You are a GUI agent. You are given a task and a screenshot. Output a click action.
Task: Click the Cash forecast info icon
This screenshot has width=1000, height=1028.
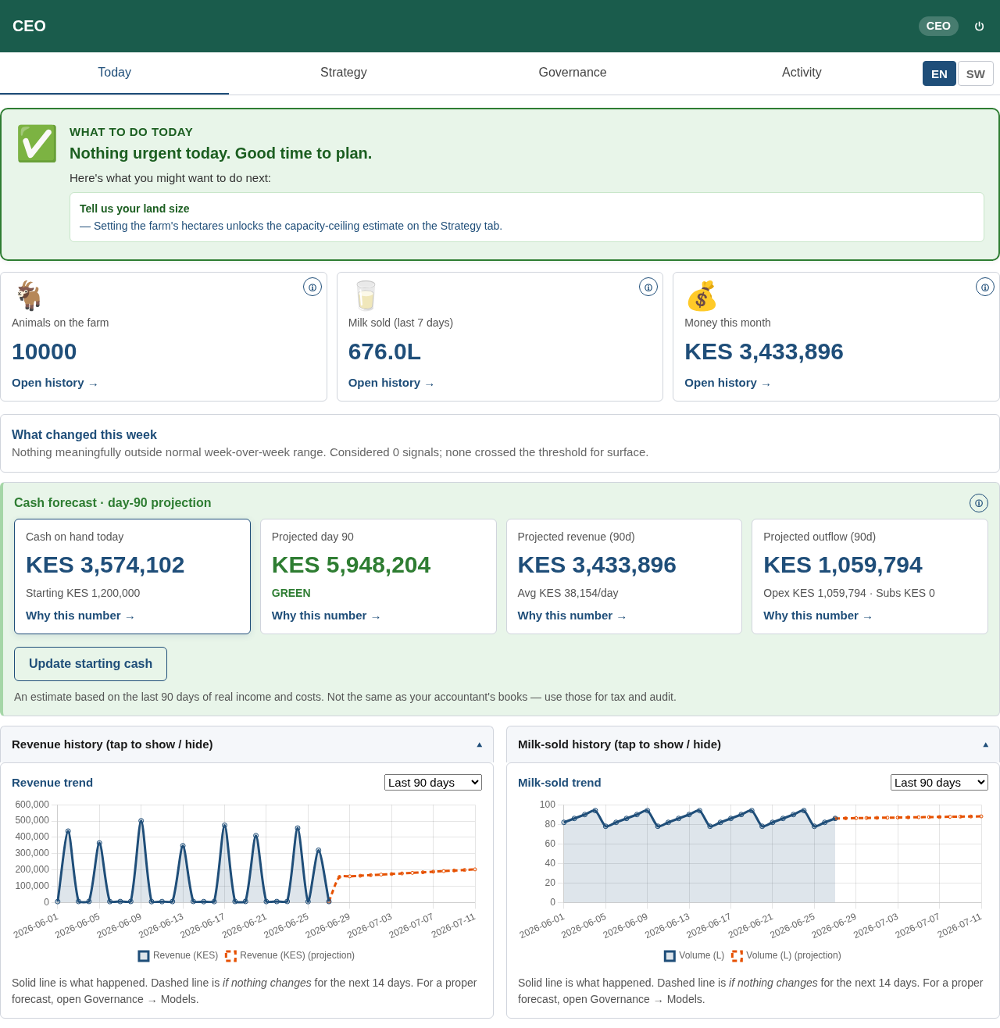pyautogui.click(x=979, y=503)
